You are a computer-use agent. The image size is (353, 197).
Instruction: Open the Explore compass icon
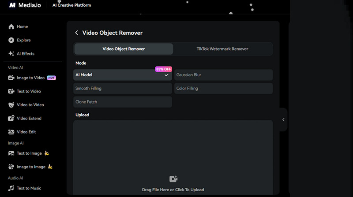(x=11, y=40)
